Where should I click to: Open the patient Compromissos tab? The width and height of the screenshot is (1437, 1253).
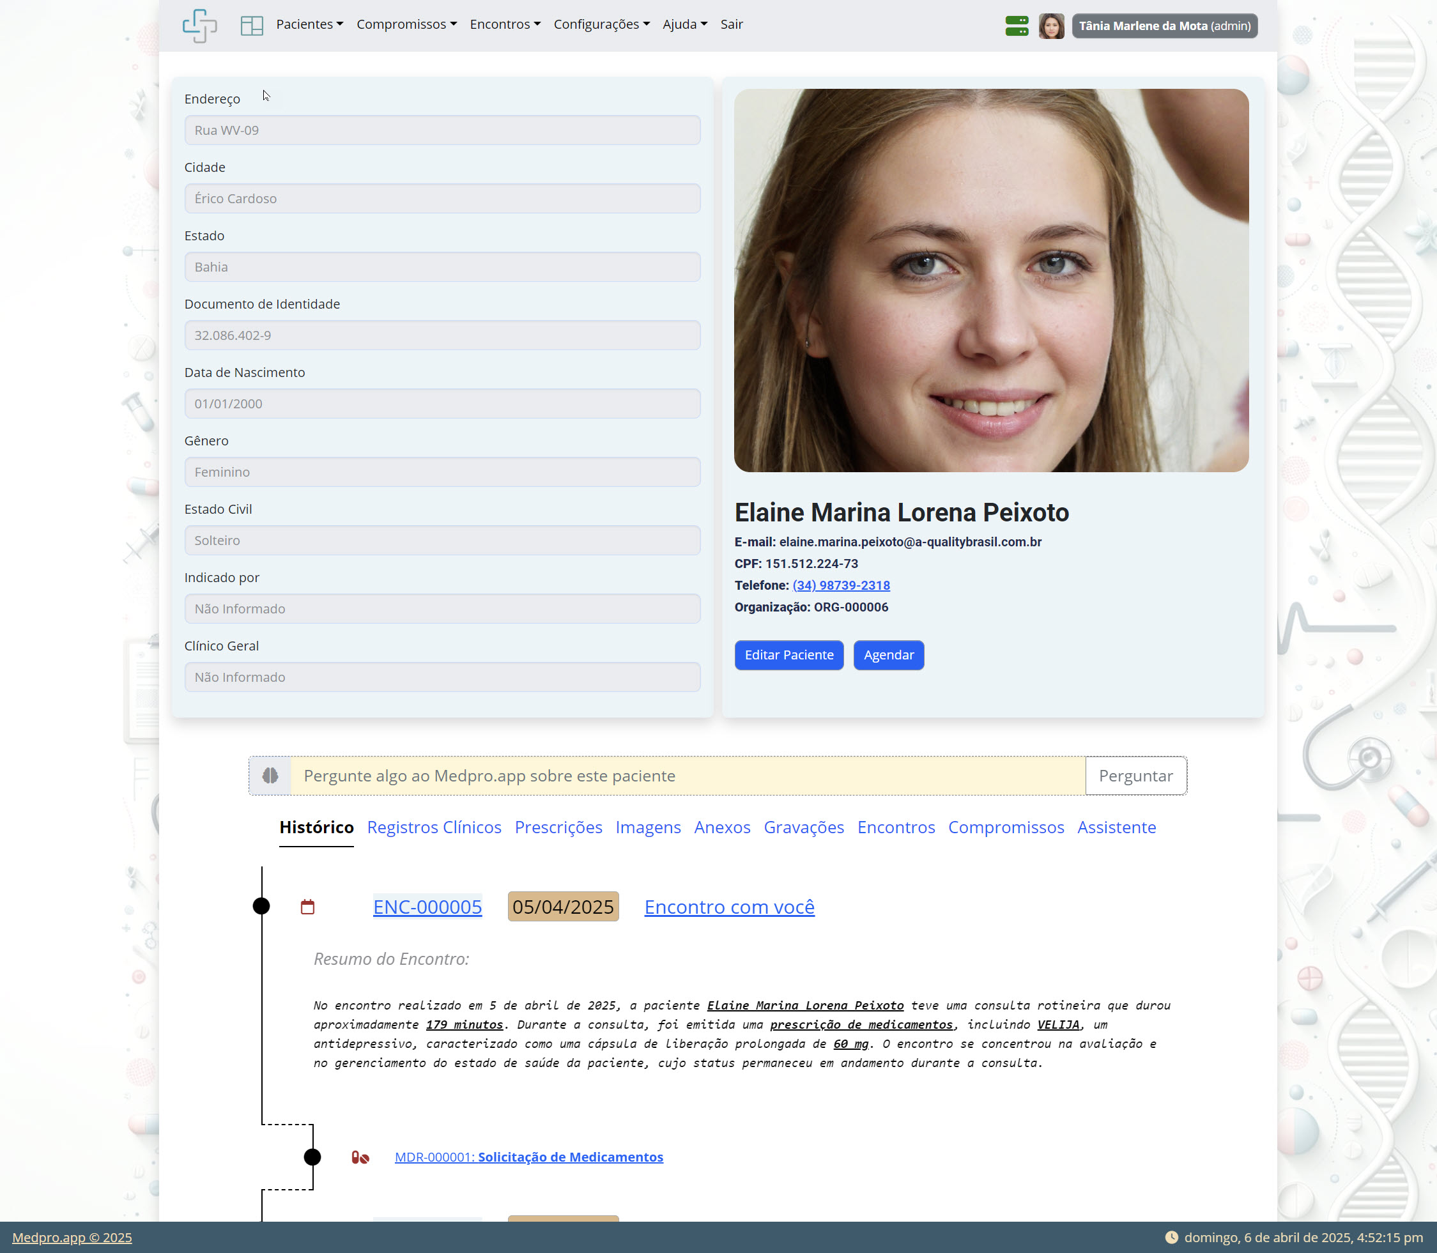(1006, 827)
